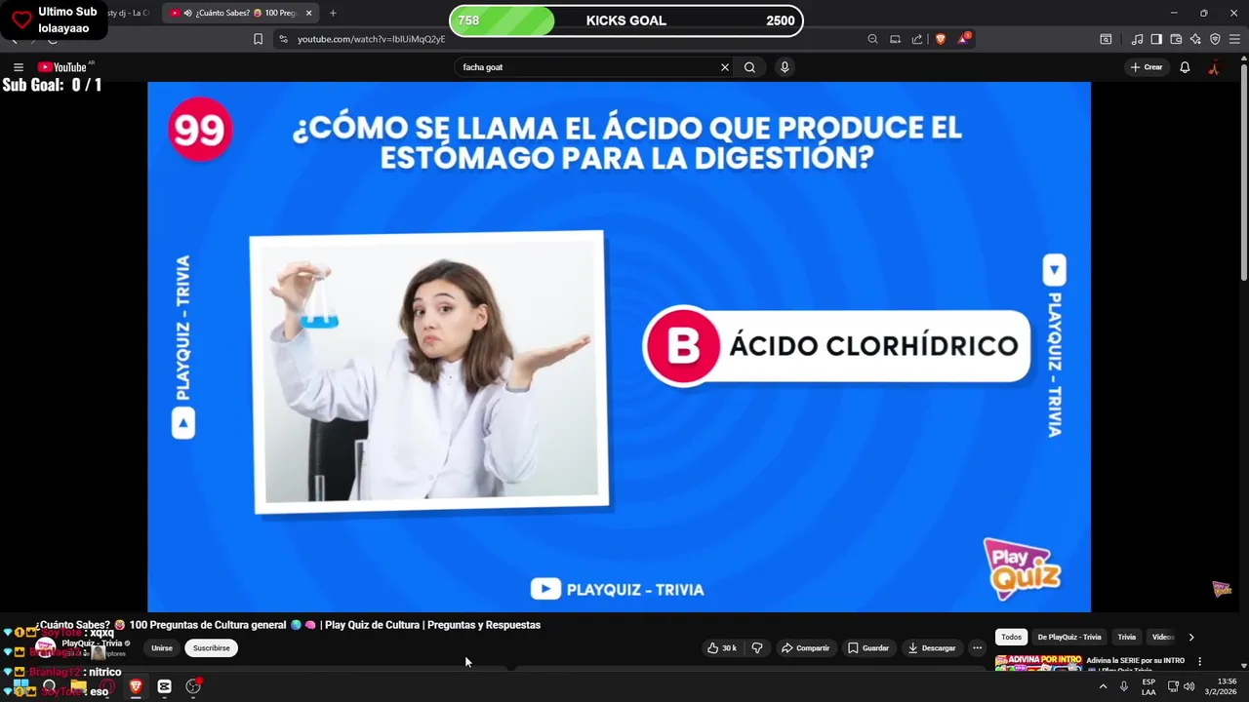
Task: Bookmark this page in address bar
Action: (258, 39)
